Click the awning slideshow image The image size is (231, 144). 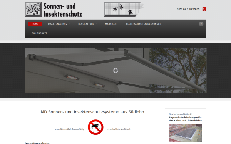(115, 70)
